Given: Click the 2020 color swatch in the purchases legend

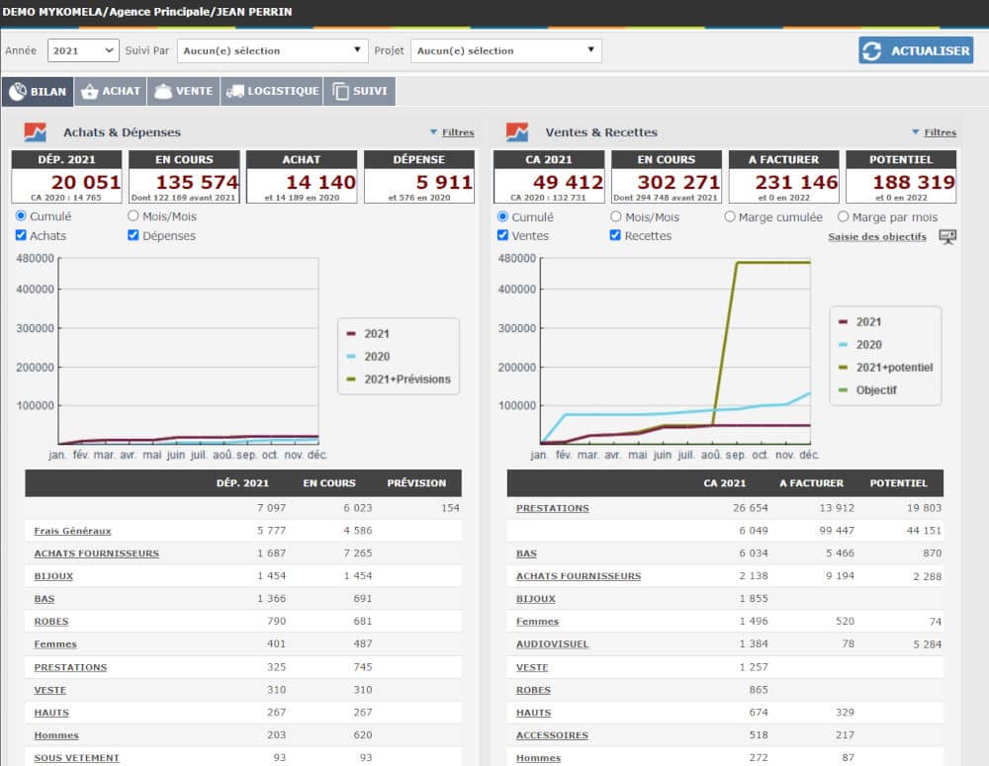Looking at the screenshot, I should 351,356.
